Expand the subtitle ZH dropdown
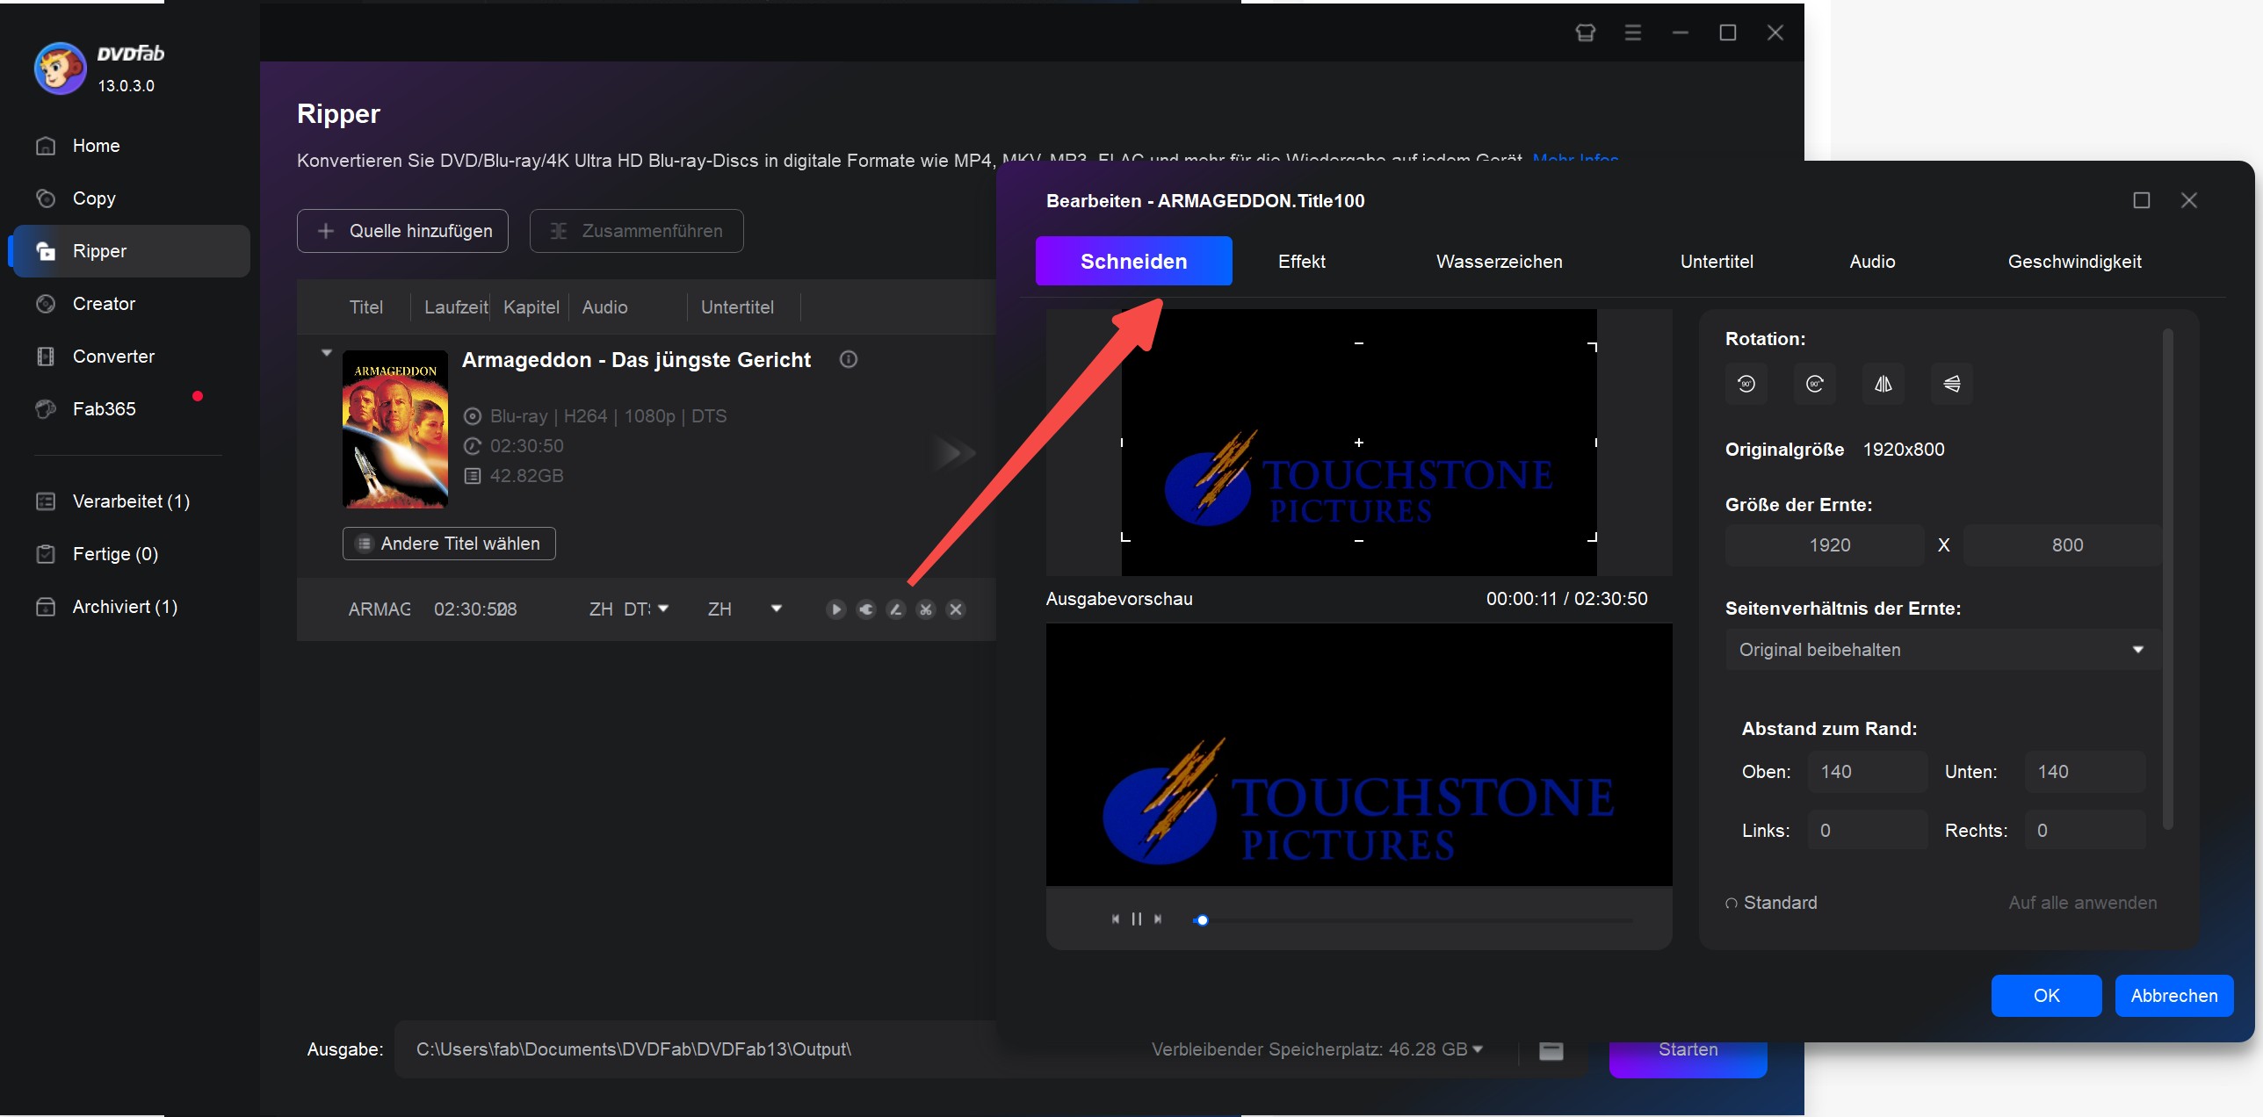 tap(777, 609)
